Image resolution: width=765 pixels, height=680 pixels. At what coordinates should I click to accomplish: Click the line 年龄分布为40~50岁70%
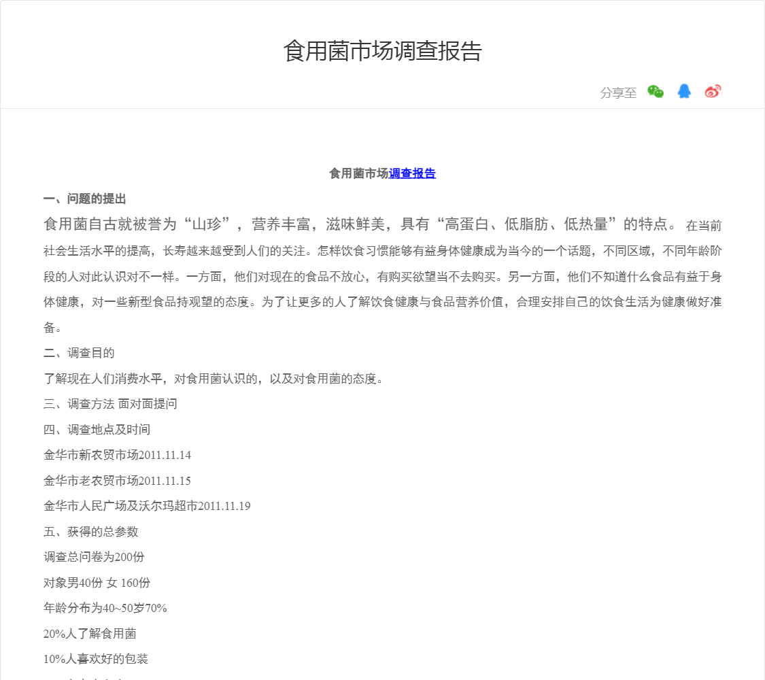pyautogui.click(x=105, y=608)
